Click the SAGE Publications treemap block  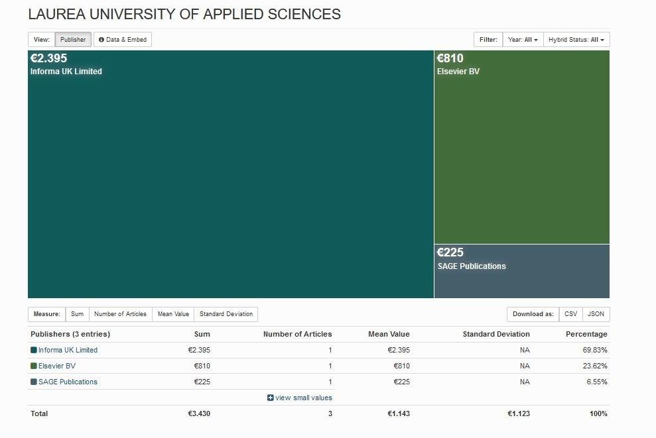click(522, 271)
